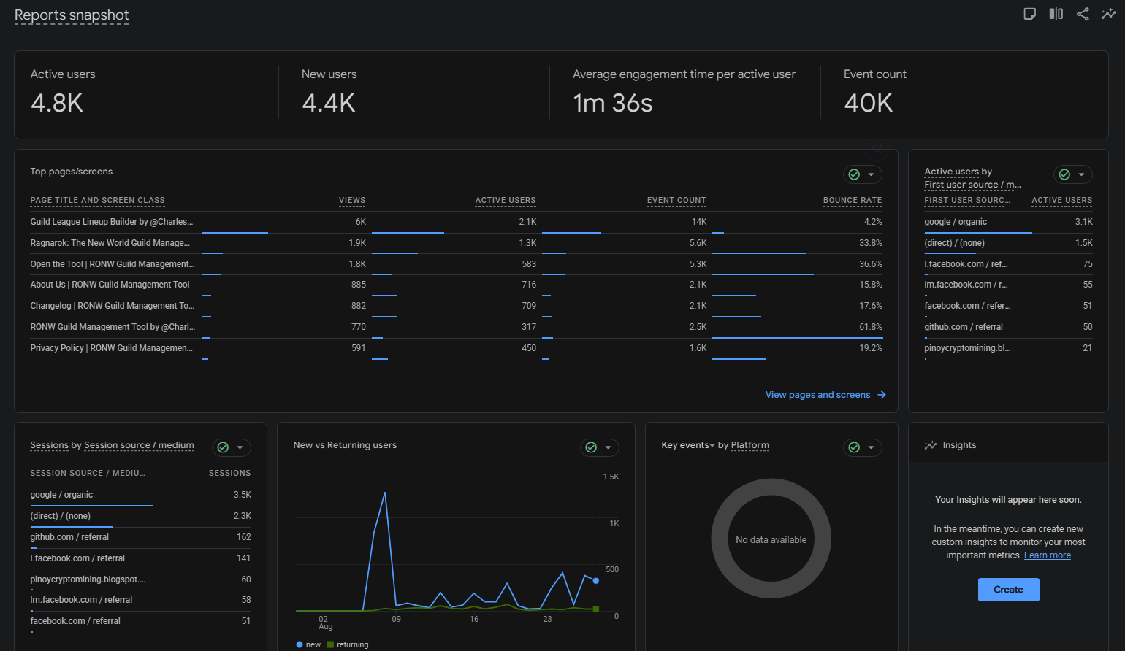Viewport: 1125px width, 651px height.
Task: Click the check status icon in Sessions by card
Action: (223, 447)
